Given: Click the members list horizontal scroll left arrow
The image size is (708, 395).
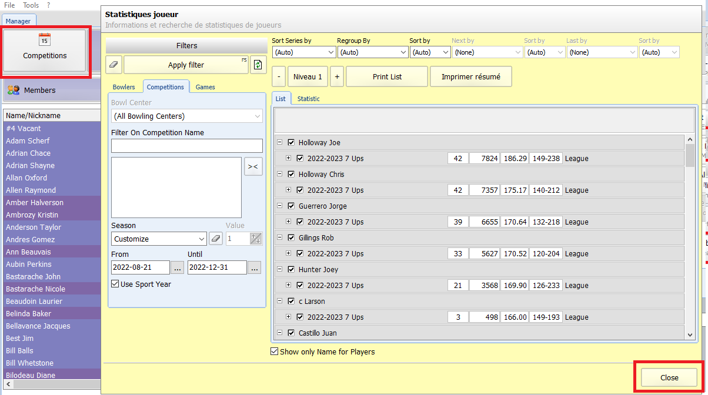Looking at the screenshot, I should point(7,384).
